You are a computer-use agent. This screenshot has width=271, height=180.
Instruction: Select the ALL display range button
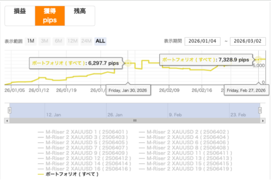click(100, 41)
